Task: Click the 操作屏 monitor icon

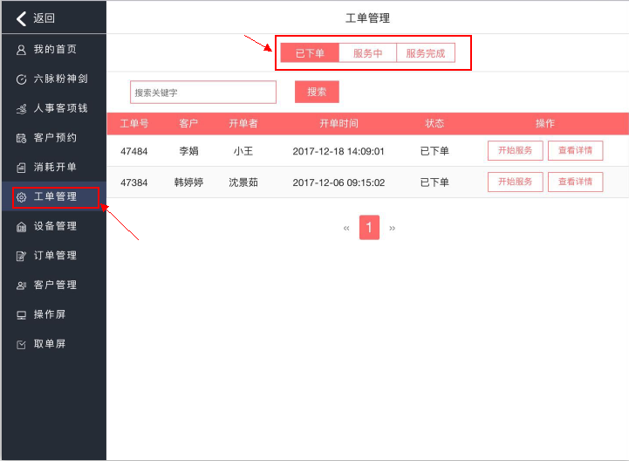Action: [22, 315]
